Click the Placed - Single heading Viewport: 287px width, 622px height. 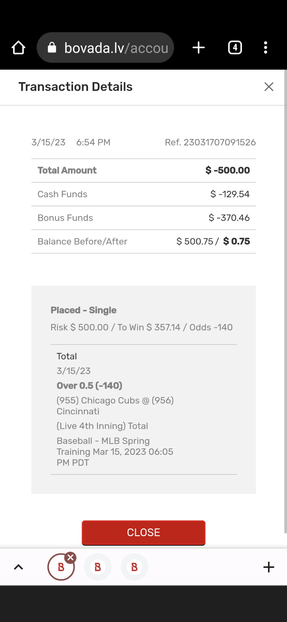pos(84,310)
